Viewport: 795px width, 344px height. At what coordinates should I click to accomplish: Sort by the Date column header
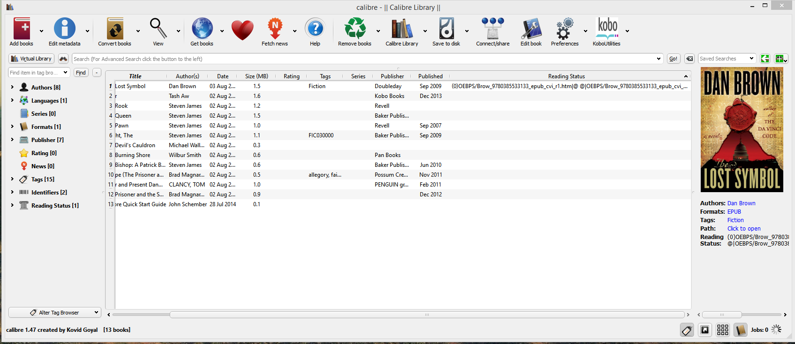click(223, 76)
